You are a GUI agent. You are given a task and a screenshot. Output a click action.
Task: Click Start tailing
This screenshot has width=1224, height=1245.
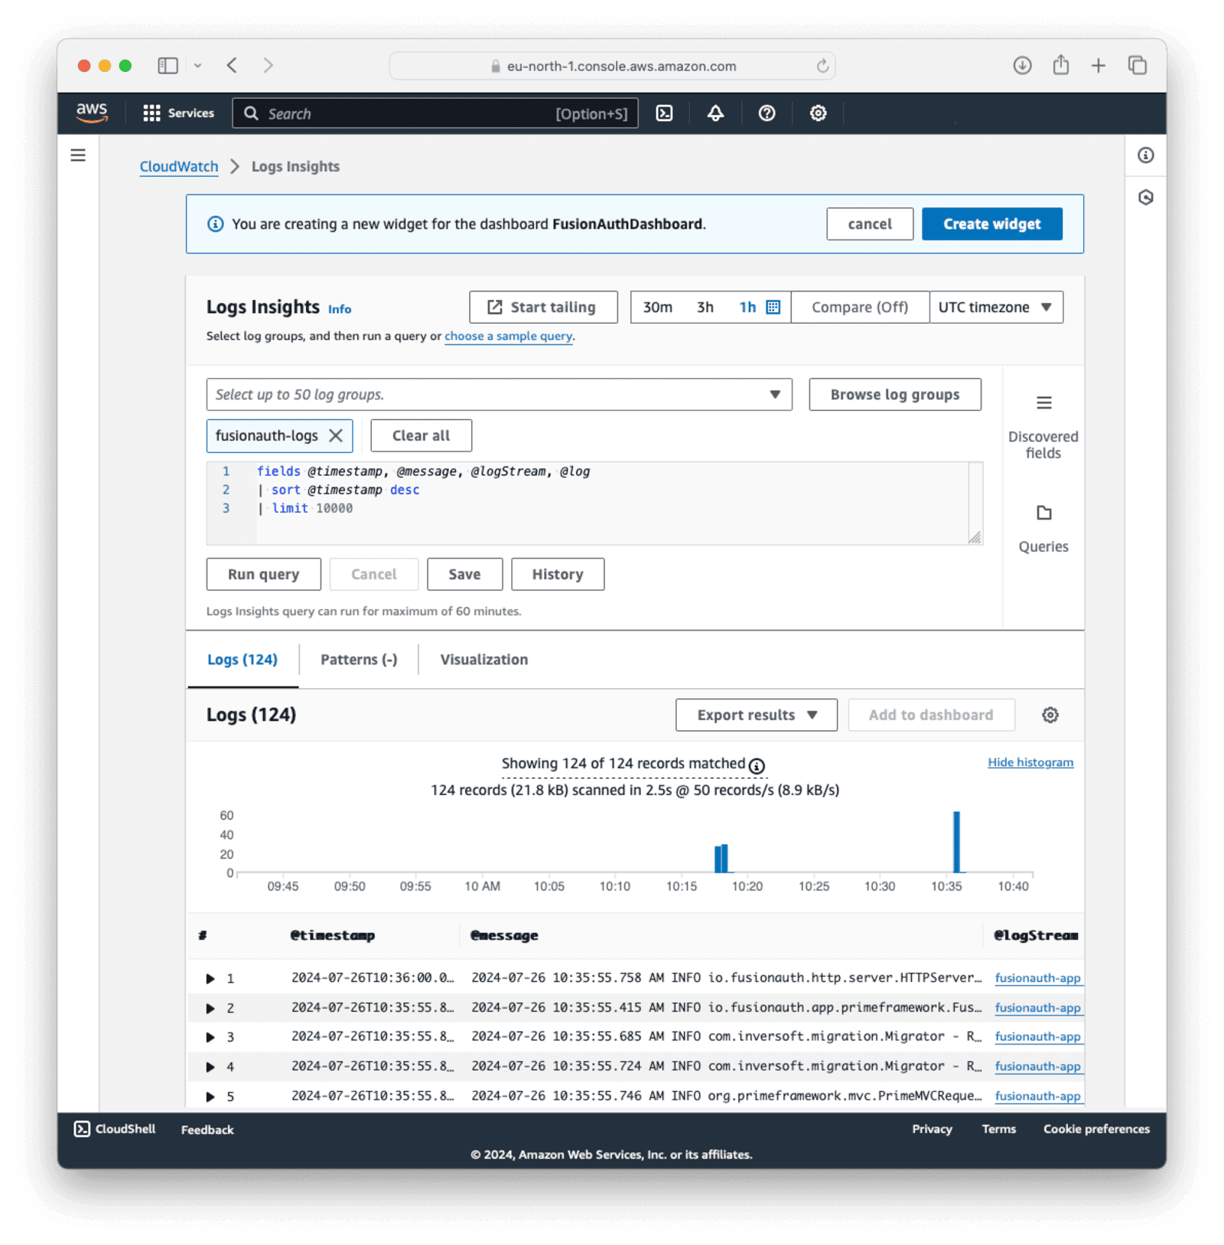click(543, 307)
